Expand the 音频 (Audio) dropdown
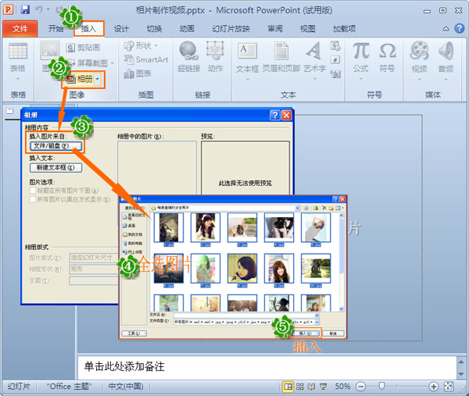This screenshot has height=396, width=469. point(446,80)
